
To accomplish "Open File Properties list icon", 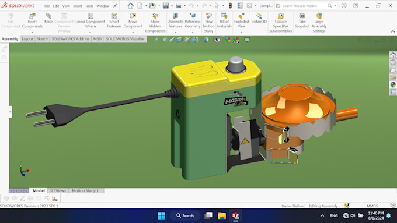I will pos(240,6).
